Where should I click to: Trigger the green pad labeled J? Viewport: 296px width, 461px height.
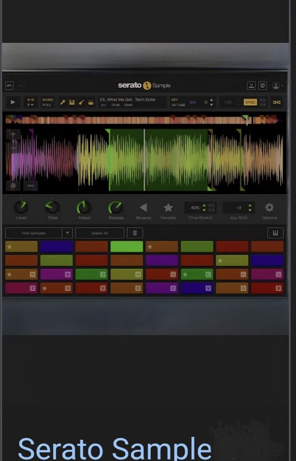pyautogui.click(x=91, y=274)
